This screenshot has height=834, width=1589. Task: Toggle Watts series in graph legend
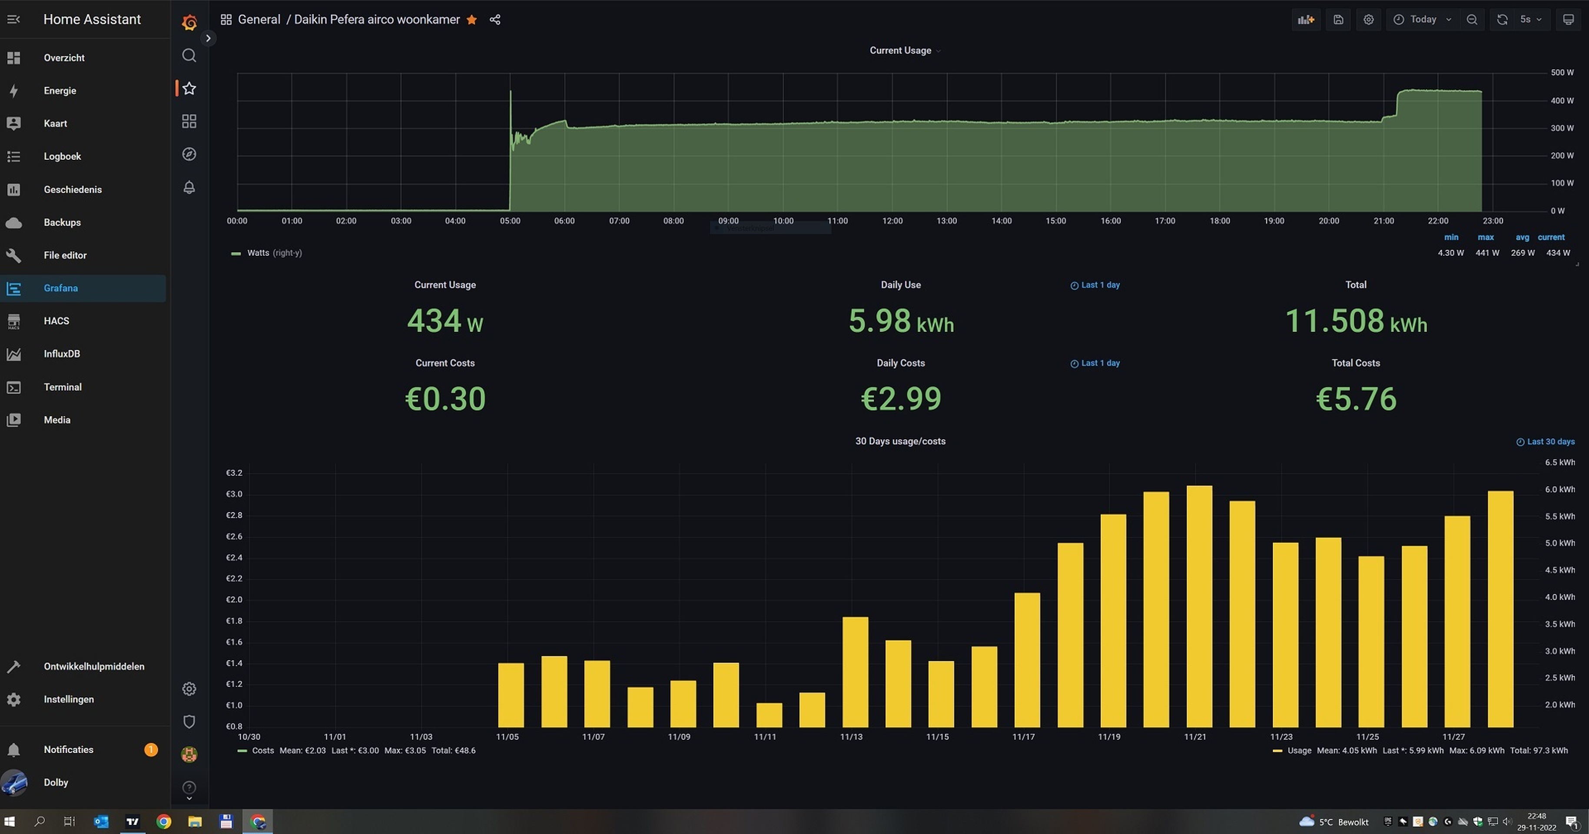pyautogui.click(x=258, y=253)
